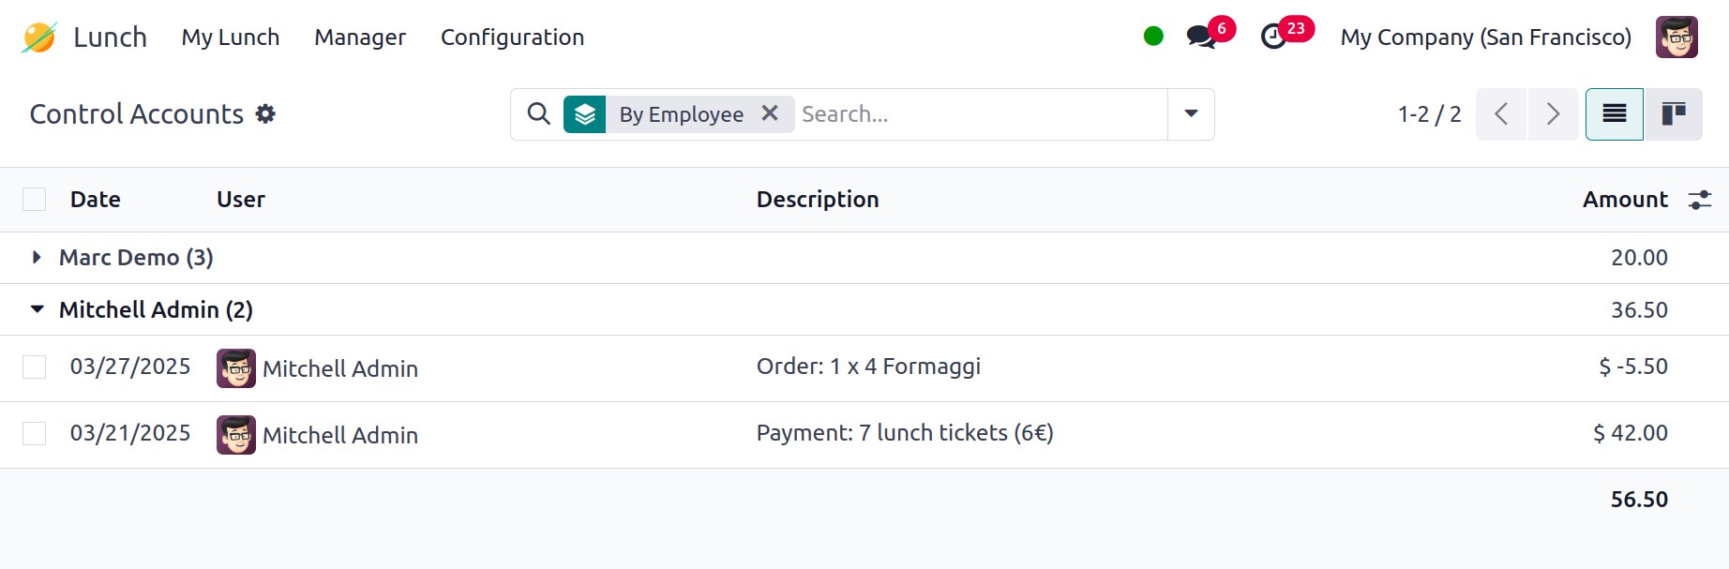The image size is (1729, 569).
Task: Sort the list by Amount column
Action: pyautogui.click(x=1624, y=200)
